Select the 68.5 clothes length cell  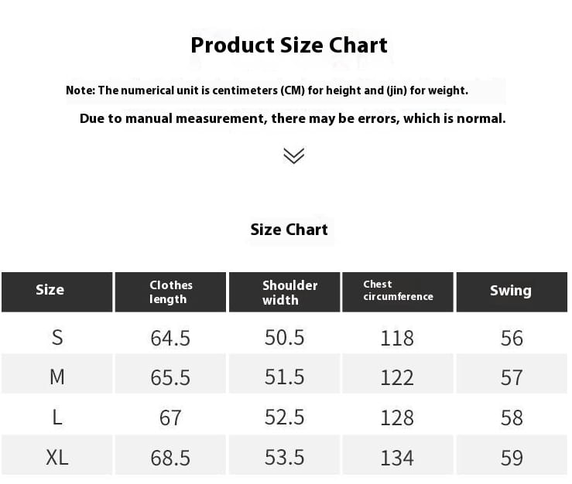(x=170, y=458)
